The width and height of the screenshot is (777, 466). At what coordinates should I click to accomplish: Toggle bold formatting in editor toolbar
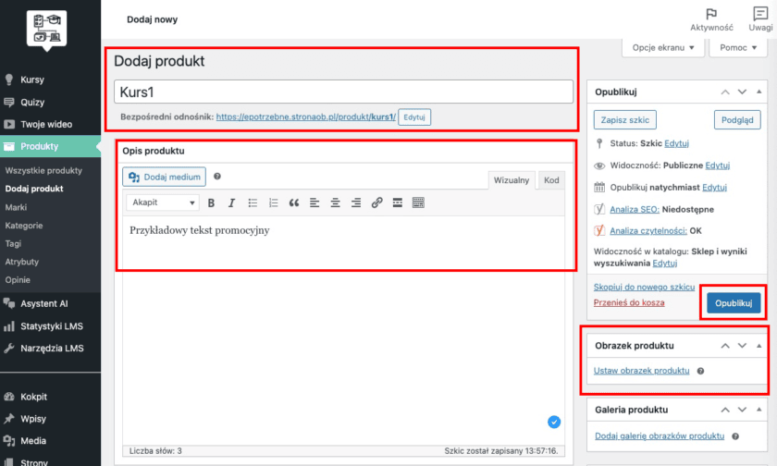tap(211, 202)
